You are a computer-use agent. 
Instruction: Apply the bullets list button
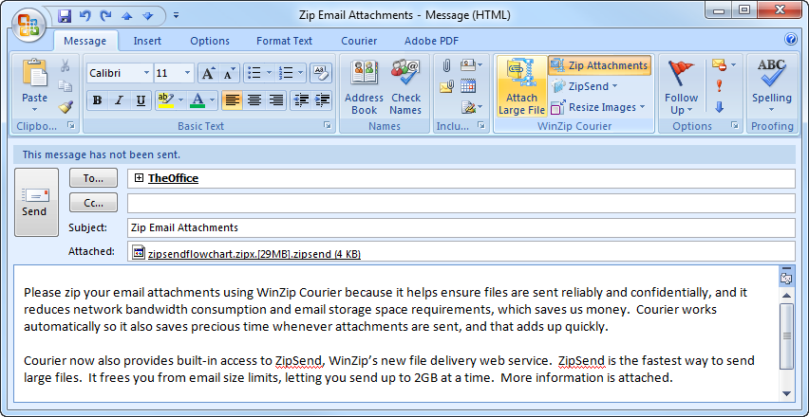(x=254, y=73)
